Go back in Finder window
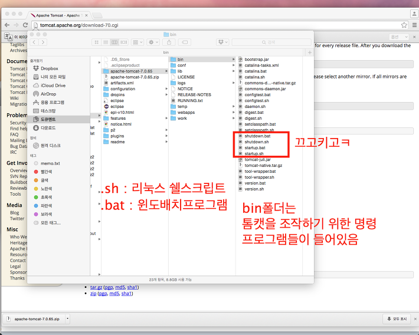The width and height of the screenshot is (419, 335). click(34, 42)
